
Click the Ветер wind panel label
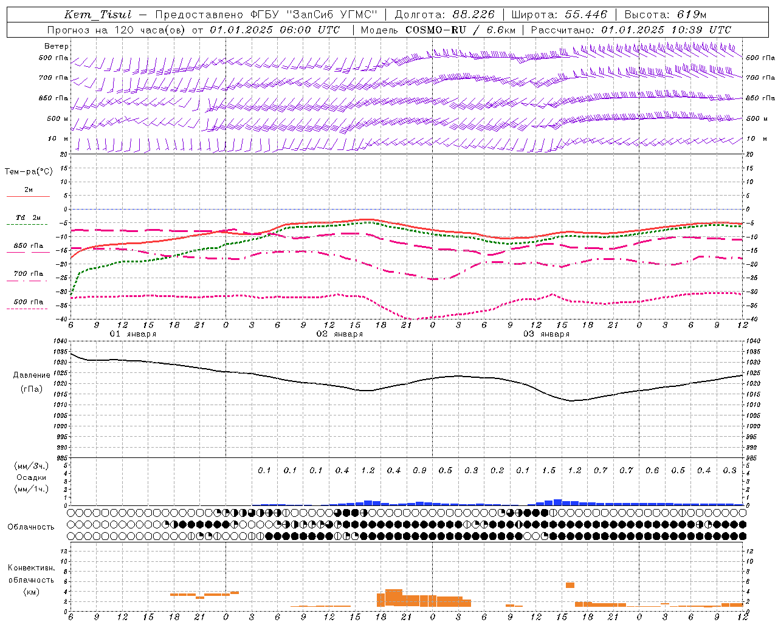tap(57, 46)
